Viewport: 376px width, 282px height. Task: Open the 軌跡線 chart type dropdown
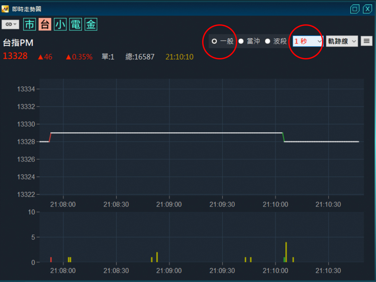(x=342, y=41)
